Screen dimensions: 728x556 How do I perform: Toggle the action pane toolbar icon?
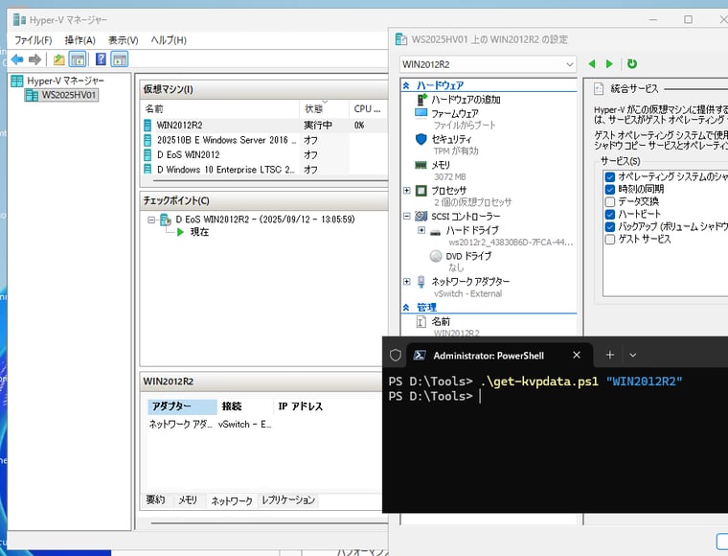coord(120,59)
